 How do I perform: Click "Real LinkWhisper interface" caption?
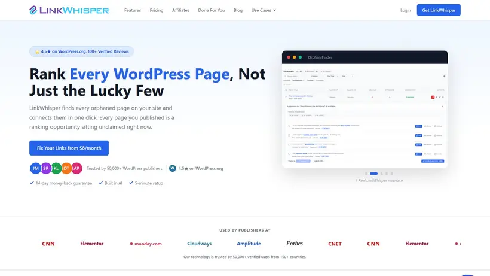379,181
